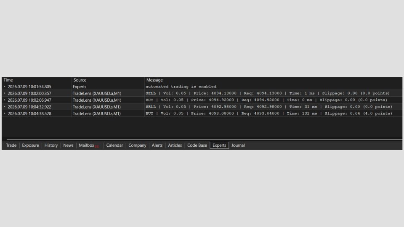This screenshot has height=227, width=404.
Task: Select the SELL message at price 4092.98000
Action: [x=269, y=107]
